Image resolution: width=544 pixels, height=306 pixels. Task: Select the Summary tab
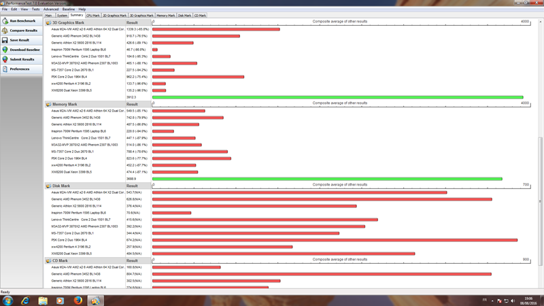point(77,15)
